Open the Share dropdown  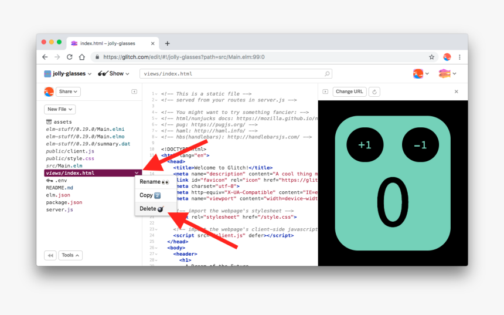click(68, 92)
